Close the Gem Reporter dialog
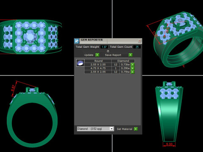The image size is (203, 152). click(x=140, y=41)
